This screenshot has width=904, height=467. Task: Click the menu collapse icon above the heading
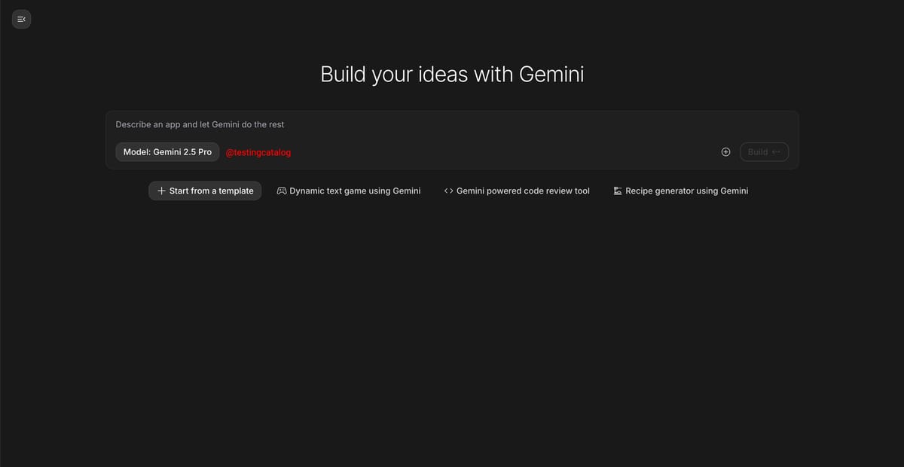(21, 19)
